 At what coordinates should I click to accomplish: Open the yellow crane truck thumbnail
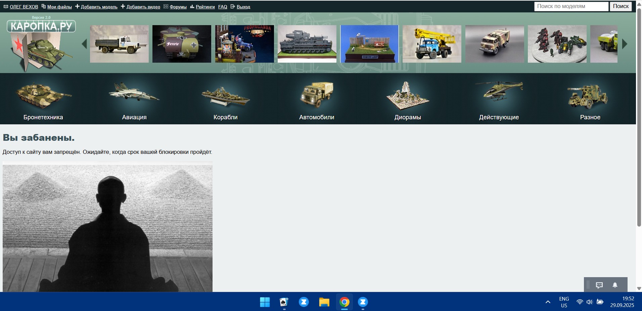click(x=432, y=44)
